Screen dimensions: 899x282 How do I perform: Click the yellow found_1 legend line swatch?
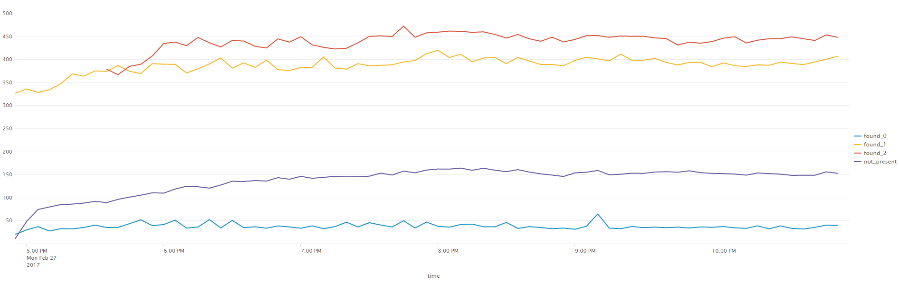[858, 145]
